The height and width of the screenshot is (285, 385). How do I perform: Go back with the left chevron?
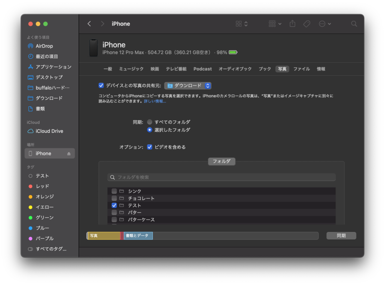coord(89,24)
